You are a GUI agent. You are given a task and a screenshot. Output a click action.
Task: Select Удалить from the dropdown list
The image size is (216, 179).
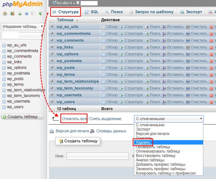tap(169, 142)
